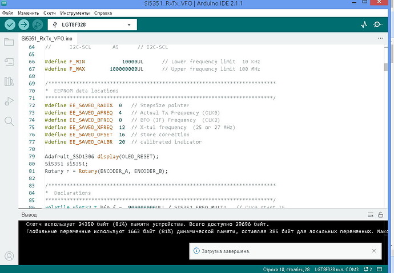394x273 pixels.
Task: Open the Serial Plotter
Action: coord(364,25)
